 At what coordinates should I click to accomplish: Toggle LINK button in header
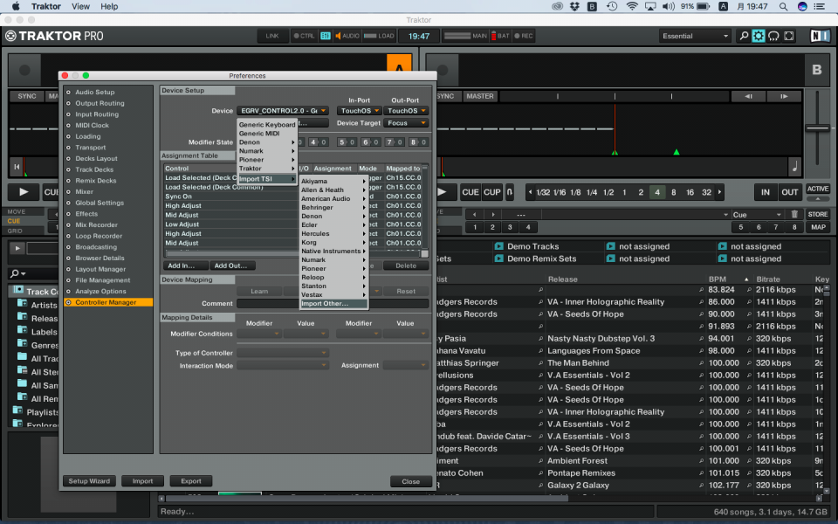(272, 36)
